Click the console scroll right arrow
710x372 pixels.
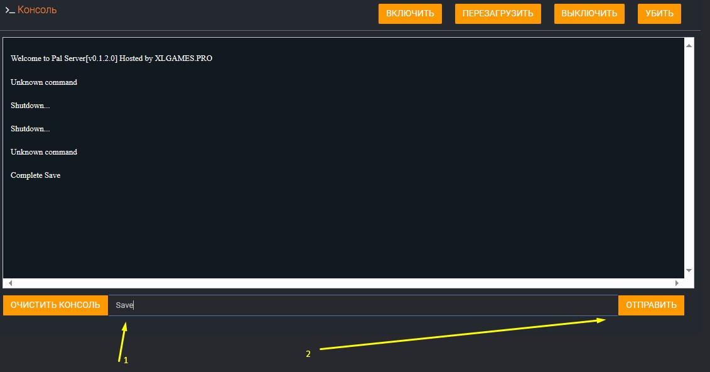[677, 283]
